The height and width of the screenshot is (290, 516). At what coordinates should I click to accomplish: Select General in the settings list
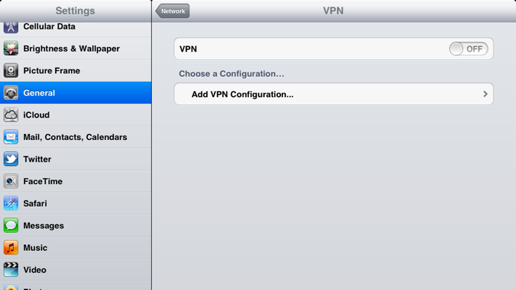(75, 93)
